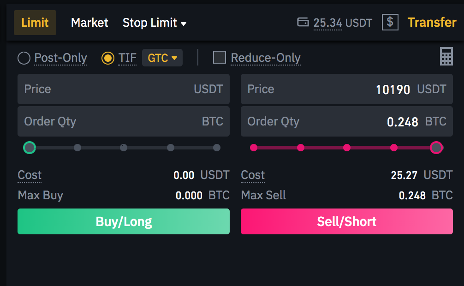Select the TIF radio button

107,58
